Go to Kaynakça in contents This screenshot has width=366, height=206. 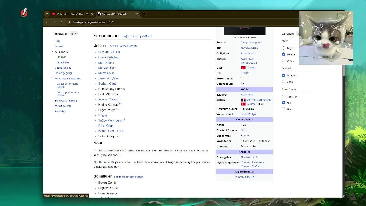[x=60, y=111]
